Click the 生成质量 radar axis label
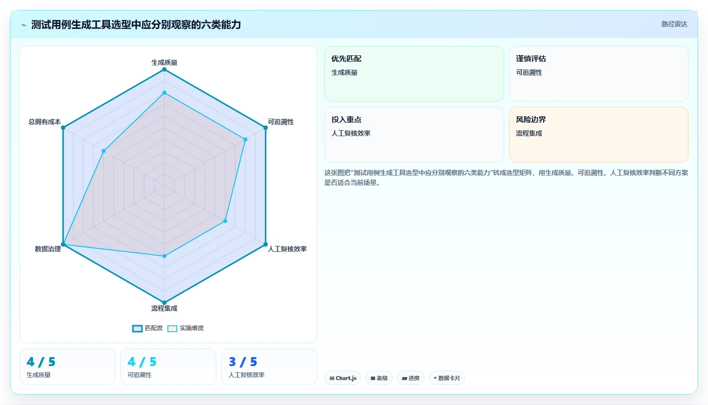Image resolution: width=708 pixels, height=405 pixels. click(164, 62)
